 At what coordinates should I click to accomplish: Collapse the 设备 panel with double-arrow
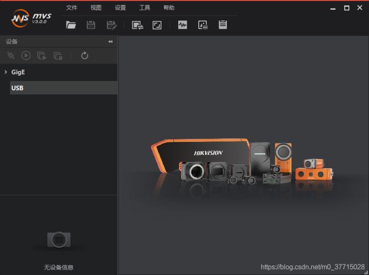(110, 41)
